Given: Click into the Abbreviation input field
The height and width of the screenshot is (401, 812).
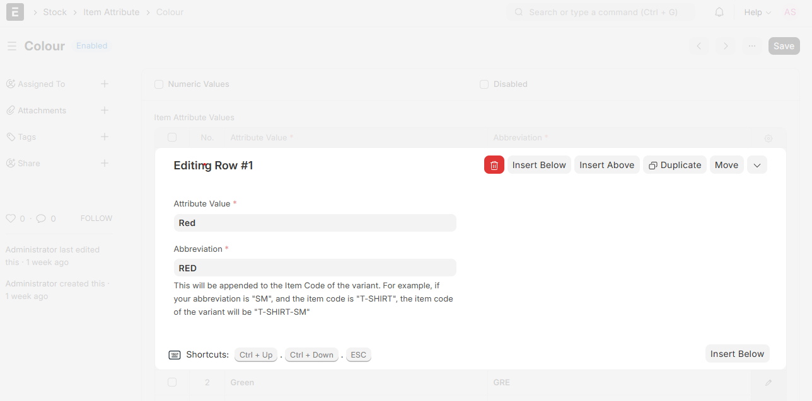Looking at the screenshot, I should pos(315,268).
